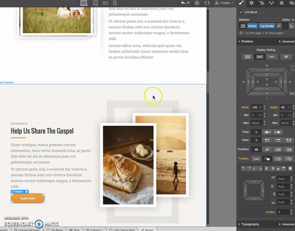Viewport: 295px width, 231px height.
Task: Set Position to Auto
Action: (x=256, y=159)
